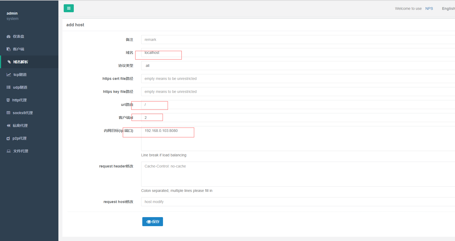Click the 域名解析 paperclip icon
The image size is (455, 241).
point(9,62)
